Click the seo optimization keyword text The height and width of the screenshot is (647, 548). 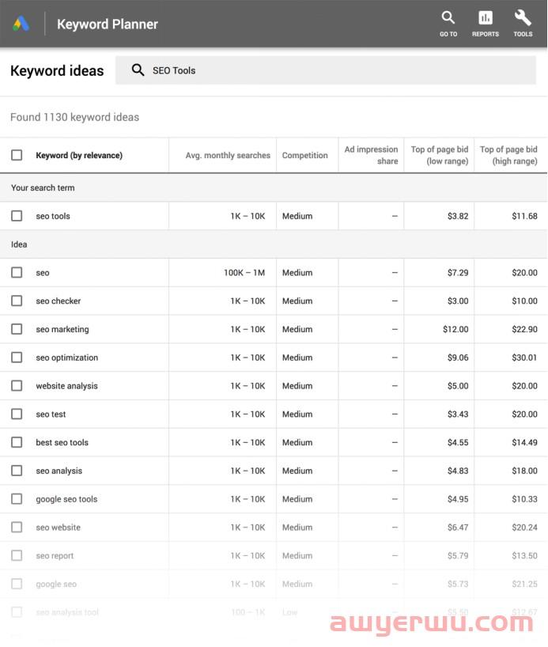67,358
